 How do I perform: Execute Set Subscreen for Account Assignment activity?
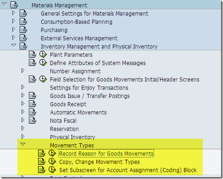pos(52,170)
